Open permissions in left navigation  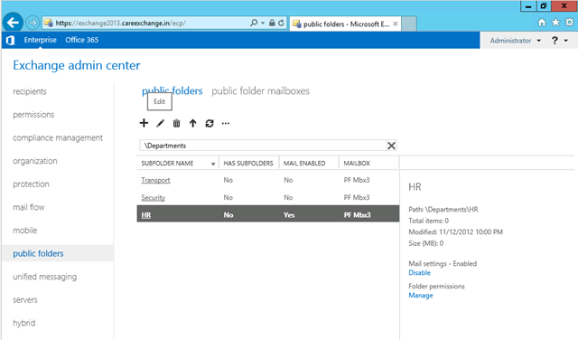[33, 115]
